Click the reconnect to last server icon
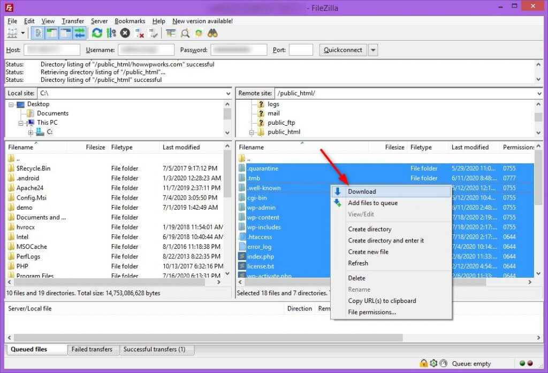The height and width of the screenshot is (373, 548). tap(153, 33)
